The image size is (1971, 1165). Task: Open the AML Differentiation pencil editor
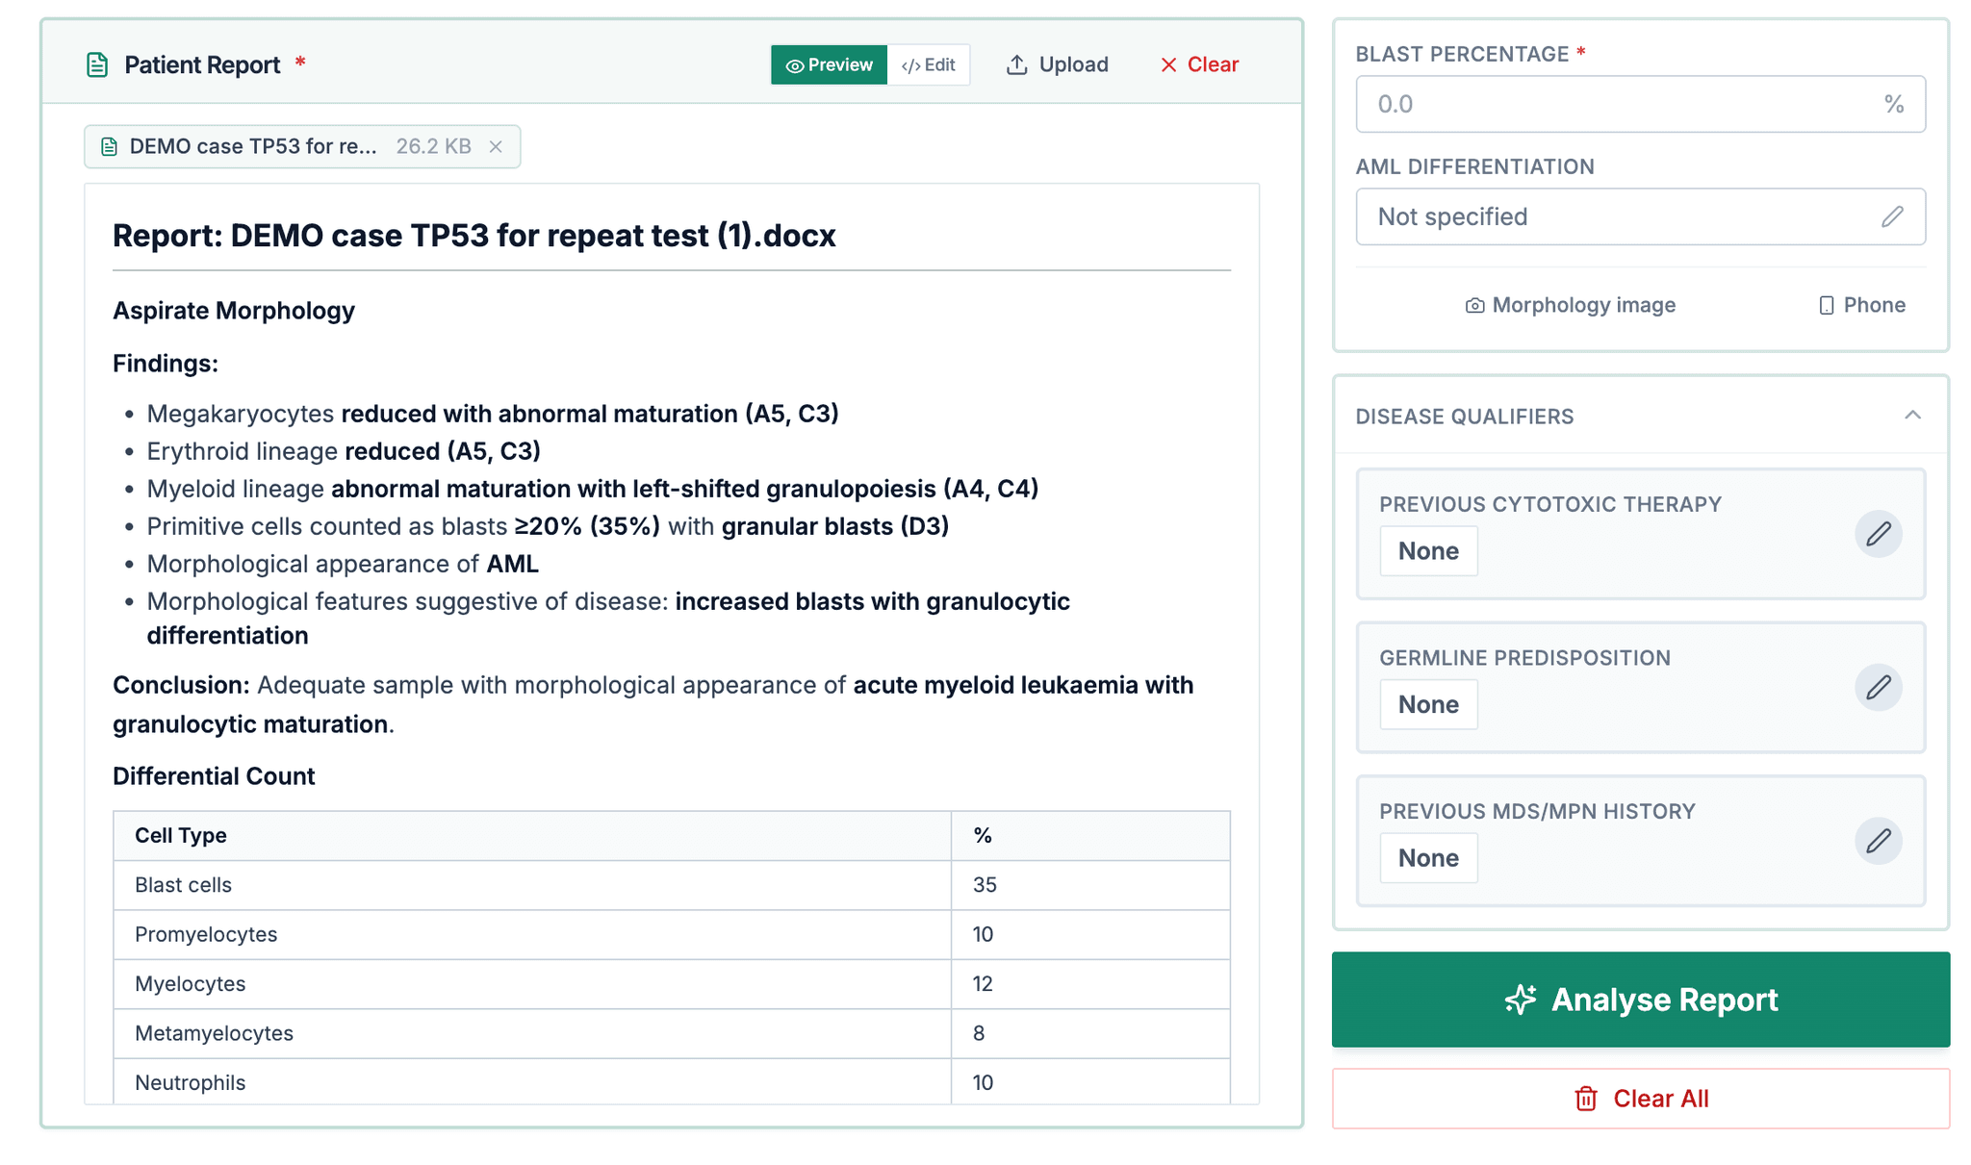click(1892, 216)
